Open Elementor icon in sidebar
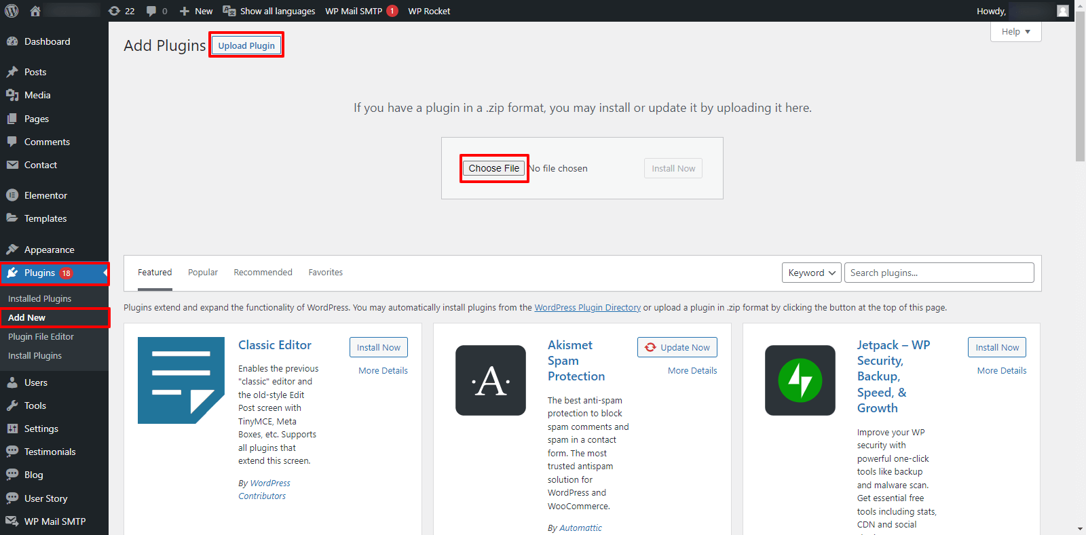The width and height of the screenshot is (1086, 535). point(12,195)
